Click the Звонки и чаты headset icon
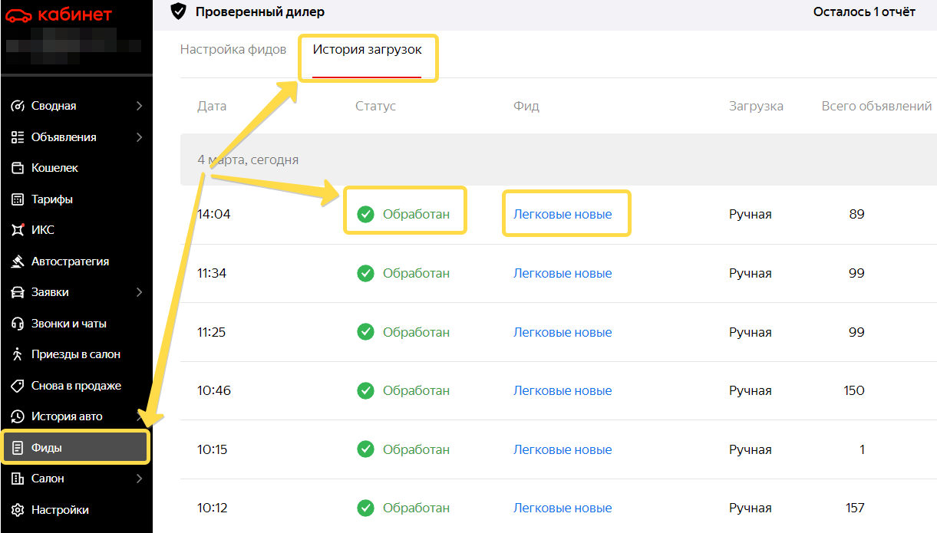The width and height of the screenshot is (937, 533). tap(18, 324)
